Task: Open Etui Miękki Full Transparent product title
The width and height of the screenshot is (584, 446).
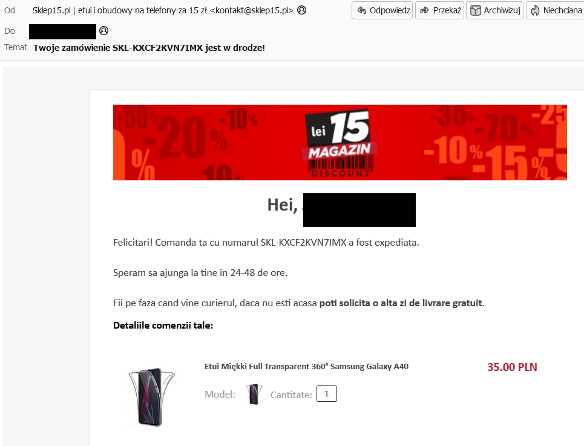Action: pyautogui.click(x=307, y=366)
